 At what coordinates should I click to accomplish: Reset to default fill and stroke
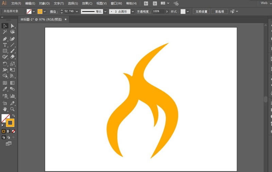(3, 125)
